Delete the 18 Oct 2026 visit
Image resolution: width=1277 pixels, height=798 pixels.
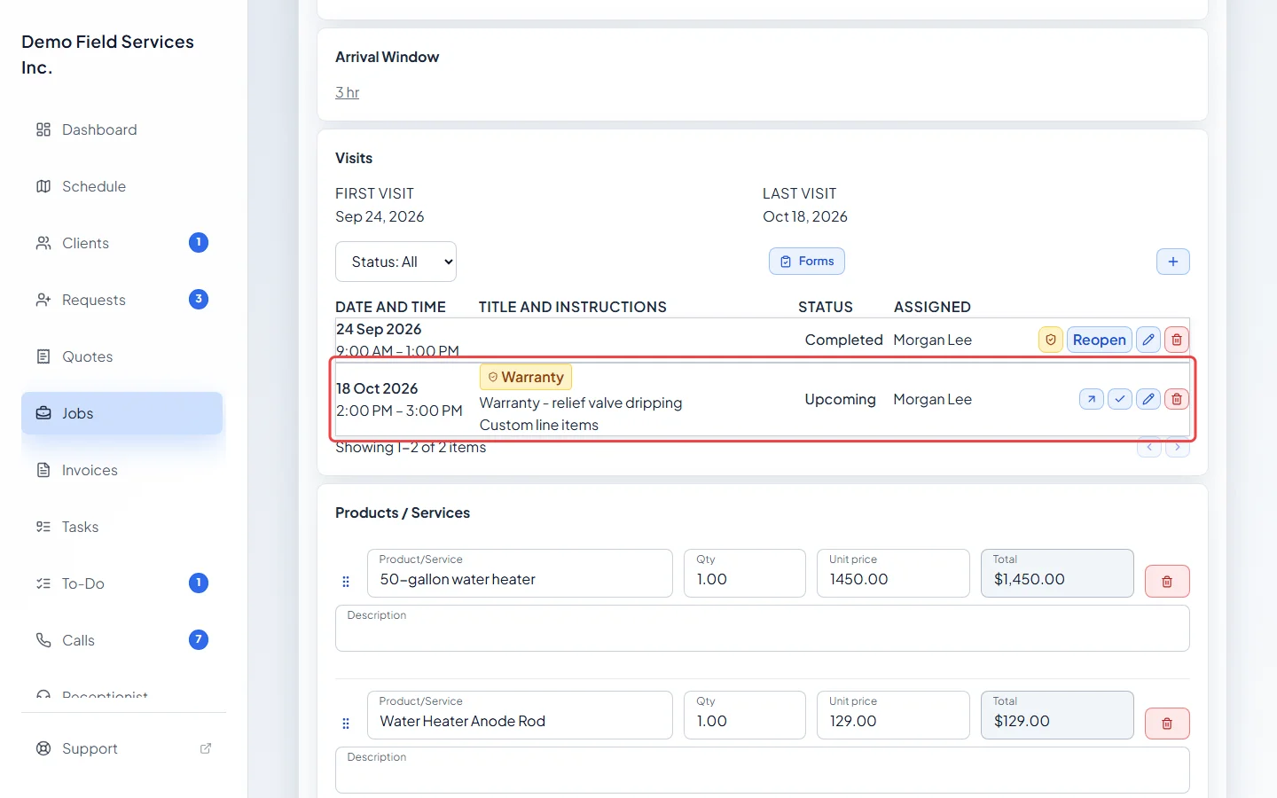(1177, 399)
